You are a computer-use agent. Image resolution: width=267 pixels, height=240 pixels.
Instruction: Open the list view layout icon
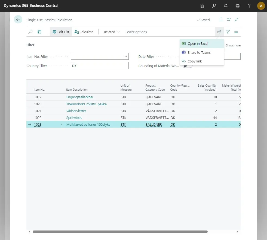(236, 32)
